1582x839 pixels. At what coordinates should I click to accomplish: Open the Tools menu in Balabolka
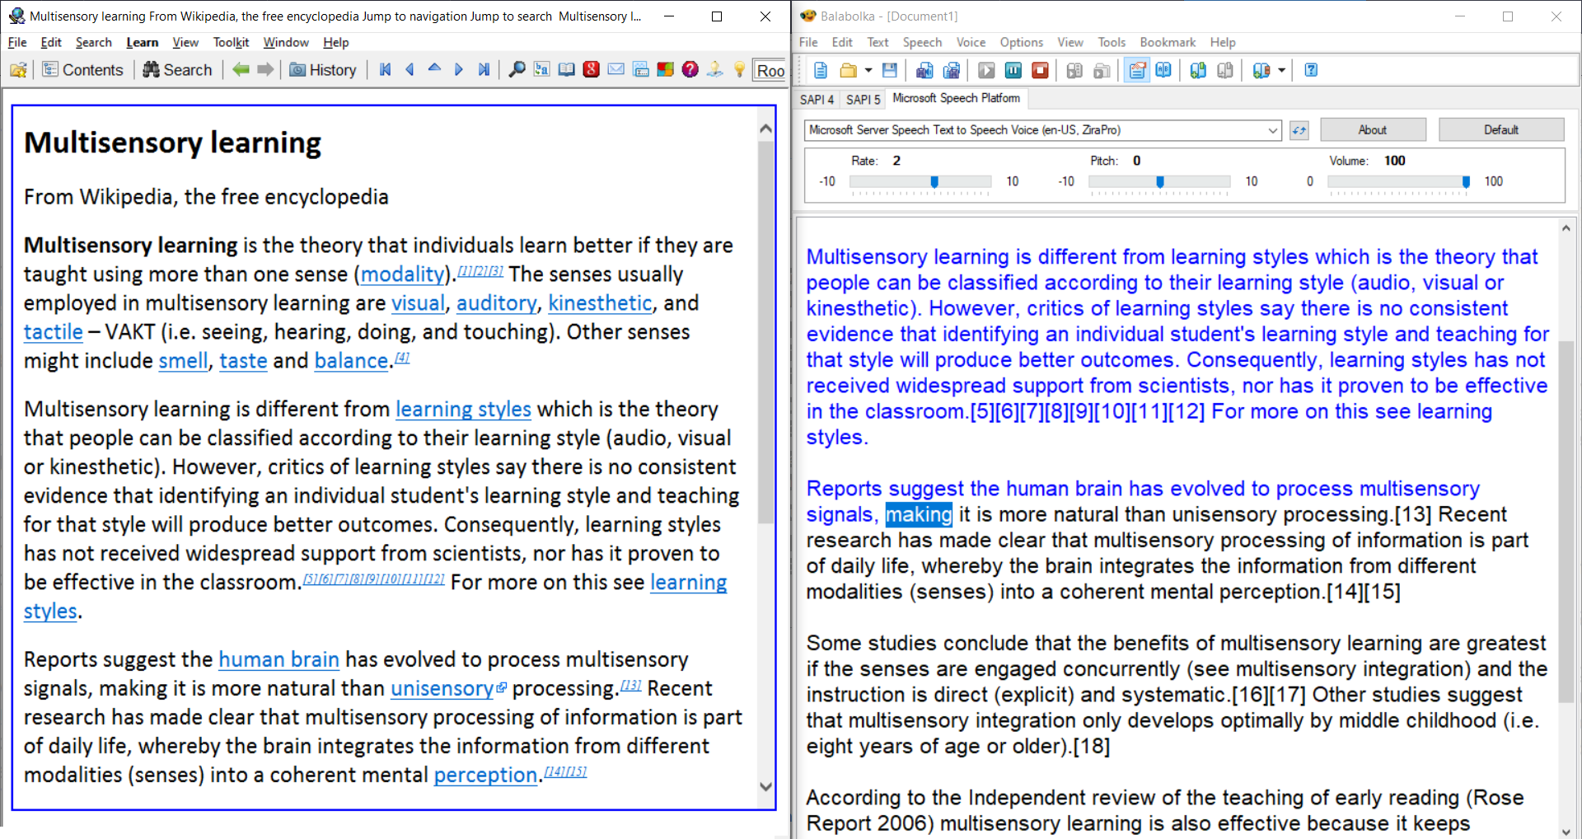coord(1112,42)
